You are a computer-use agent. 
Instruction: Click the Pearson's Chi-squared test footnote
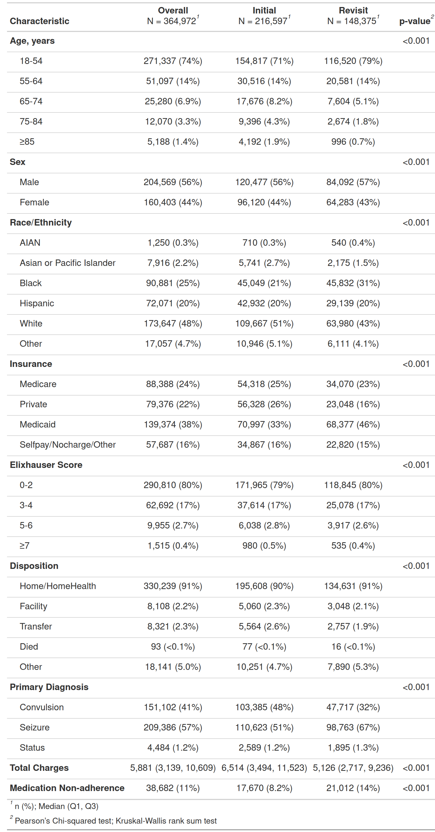point(115,821)
